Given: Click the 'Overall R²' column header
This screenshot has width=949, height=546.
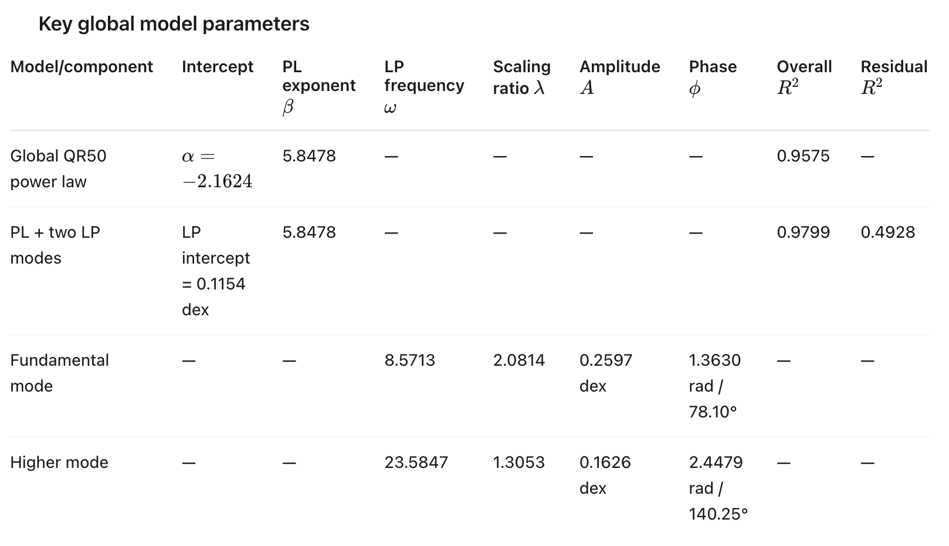Looking at the screenshot, I should [x=804, y=77].
